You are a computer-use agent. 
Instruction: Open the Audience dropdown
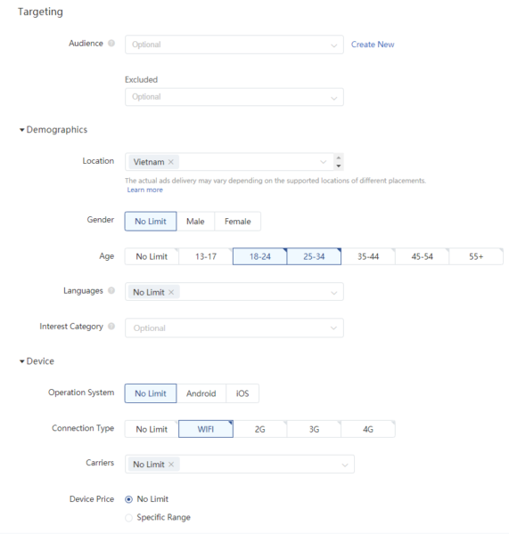point(234,44)
